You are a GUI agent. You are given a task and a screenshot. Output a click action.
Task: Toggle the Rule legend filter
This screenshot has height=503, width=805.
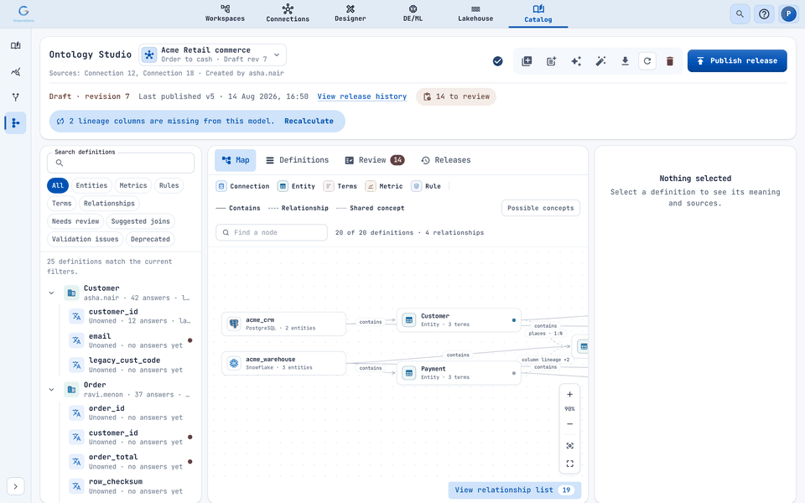(426, 186)
